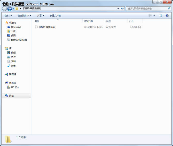173x146 pixels.
Task: Open the 视频 library
Action: click(13, 53)
